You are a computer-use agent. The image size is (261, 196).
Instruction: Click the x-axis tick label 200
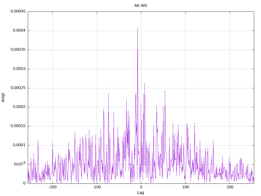coord(230,187)
